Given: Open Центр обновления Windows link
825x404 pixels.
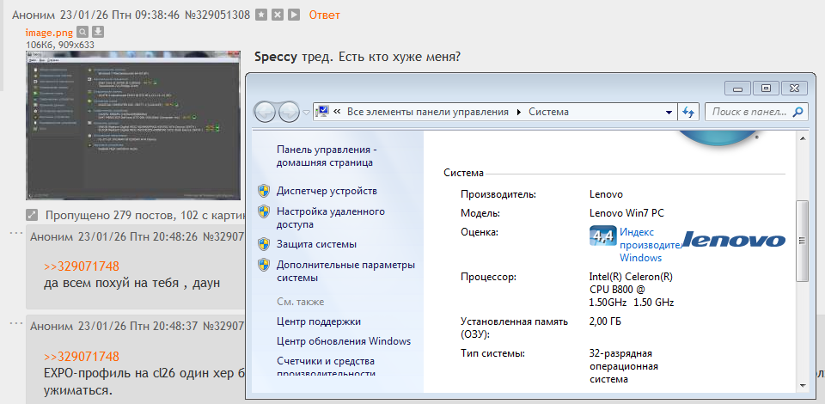Looking at the screenshot, I should click(x=344, y=341).
